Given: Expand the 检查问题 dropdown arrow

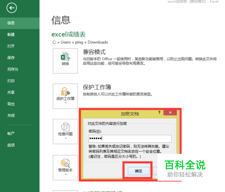Looking at the screenshot, I should (x=66, y=138).
